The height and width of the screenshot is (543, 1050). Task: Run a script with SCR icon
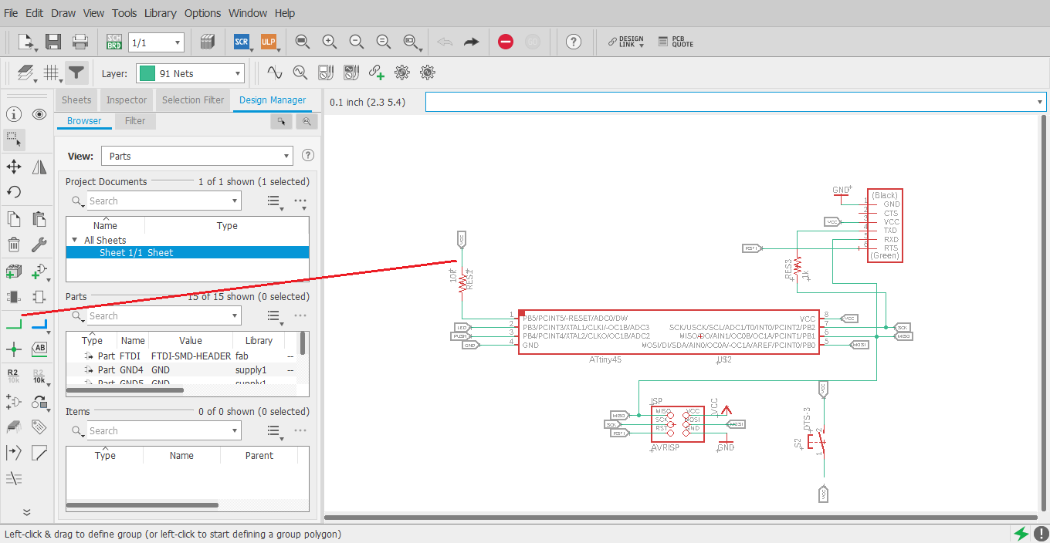coord(242,42)
